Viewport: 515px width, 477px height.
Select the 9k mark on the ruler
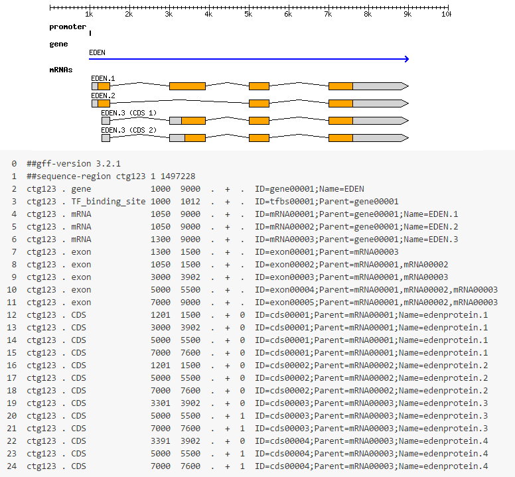click(407, 14)
